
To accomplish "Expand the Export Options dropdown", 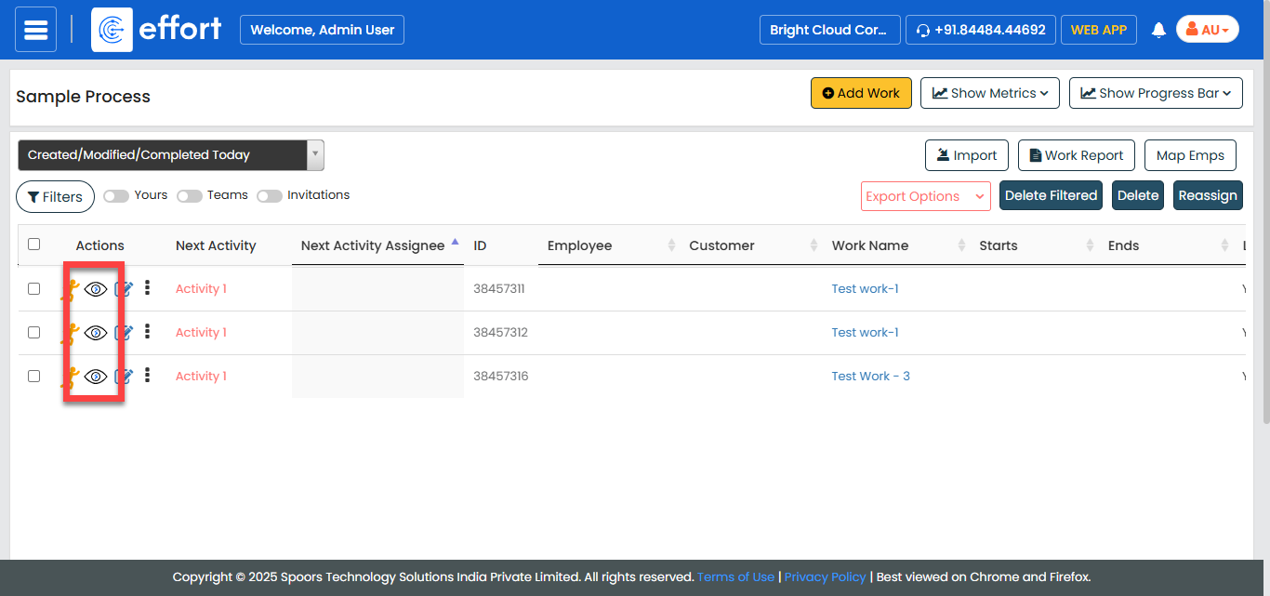I will point(925,196).
